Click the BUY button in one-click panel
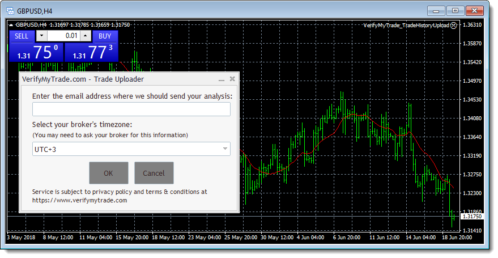 tap(105, 36)
